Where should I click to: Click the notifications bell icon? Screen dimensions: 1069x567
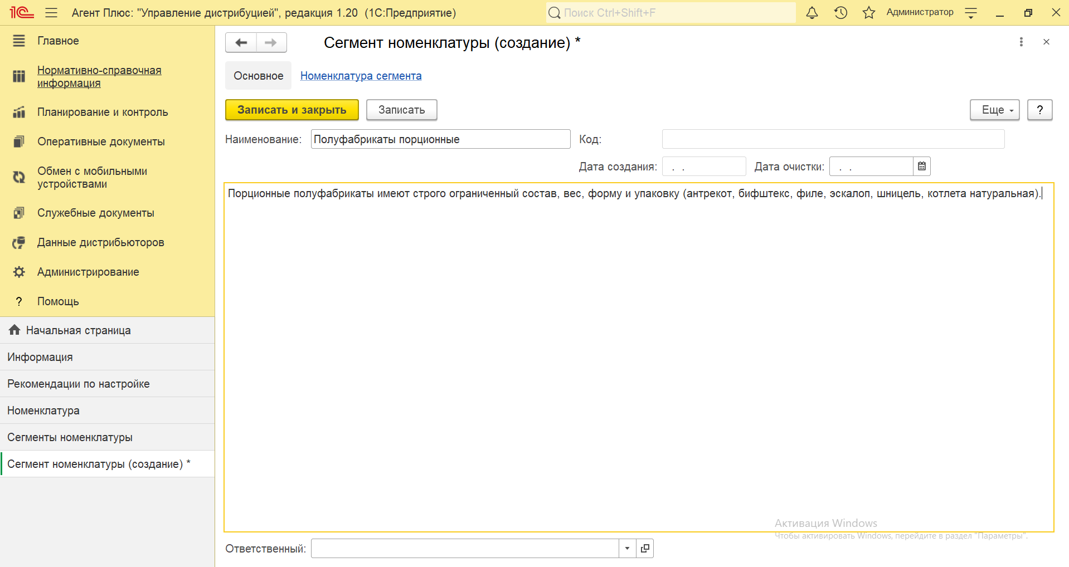812,13
